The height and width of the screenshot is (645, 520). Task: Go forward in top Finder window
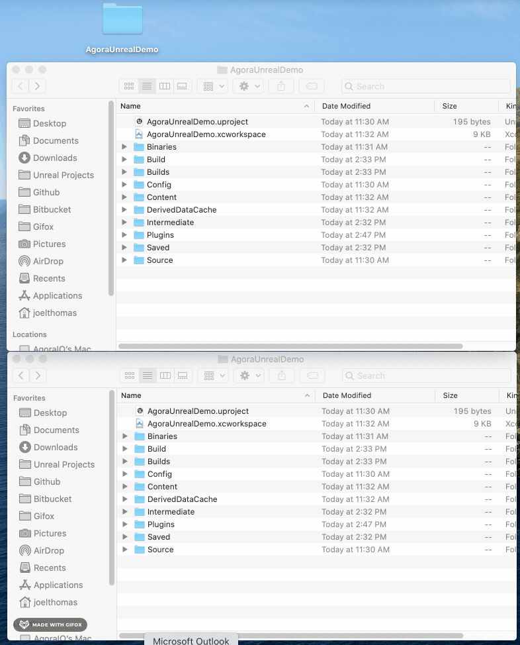(x=38, y=86)
